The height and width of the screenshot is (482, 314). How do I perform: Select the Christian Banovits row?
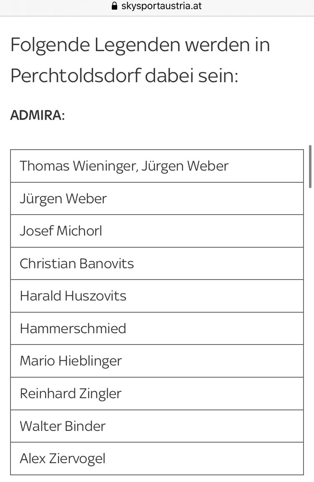point(157,264)
